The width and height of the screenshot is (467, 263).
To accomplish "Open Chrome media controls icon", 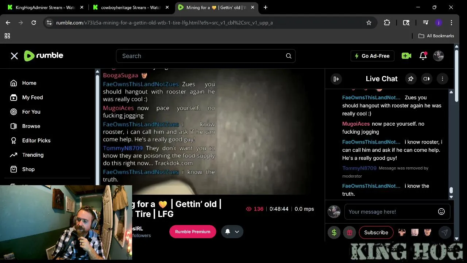I will pyautogui.click(x=425, y=23).
